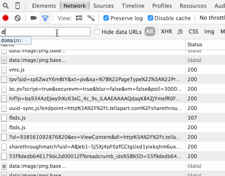Click the overview waterfall view icon
225x176 pixels.
click(91, 18)
